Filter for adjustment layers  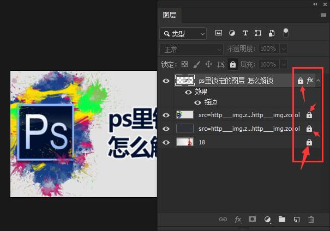(232, 33)
